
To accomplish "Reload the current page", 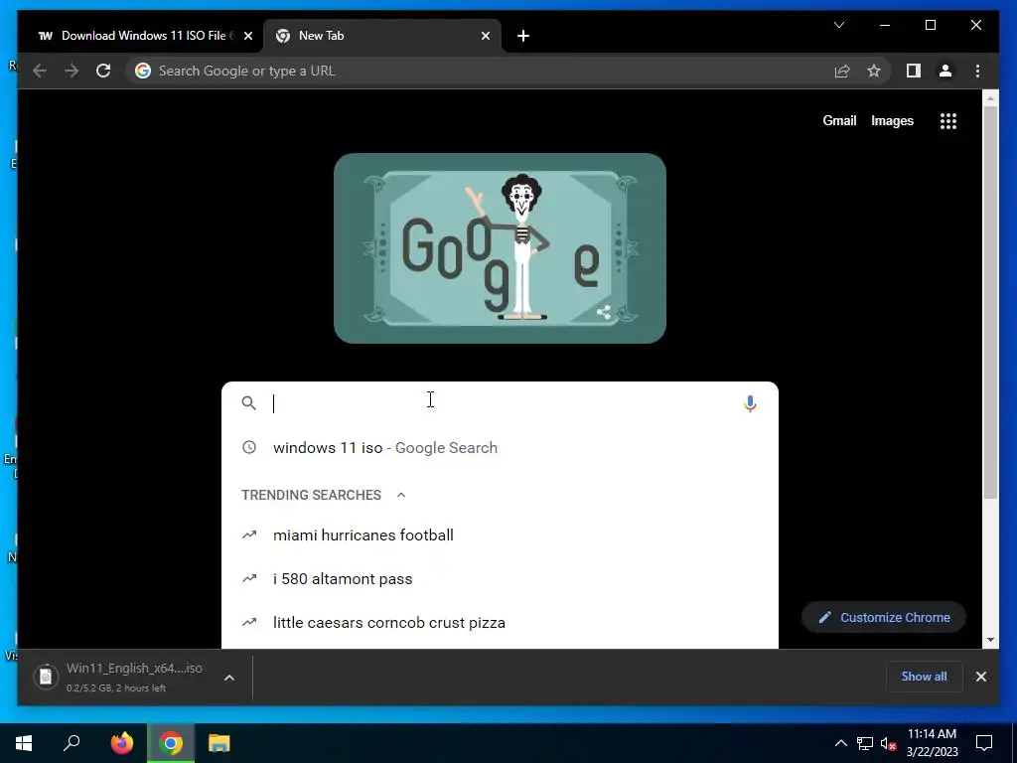I will 103,71.
